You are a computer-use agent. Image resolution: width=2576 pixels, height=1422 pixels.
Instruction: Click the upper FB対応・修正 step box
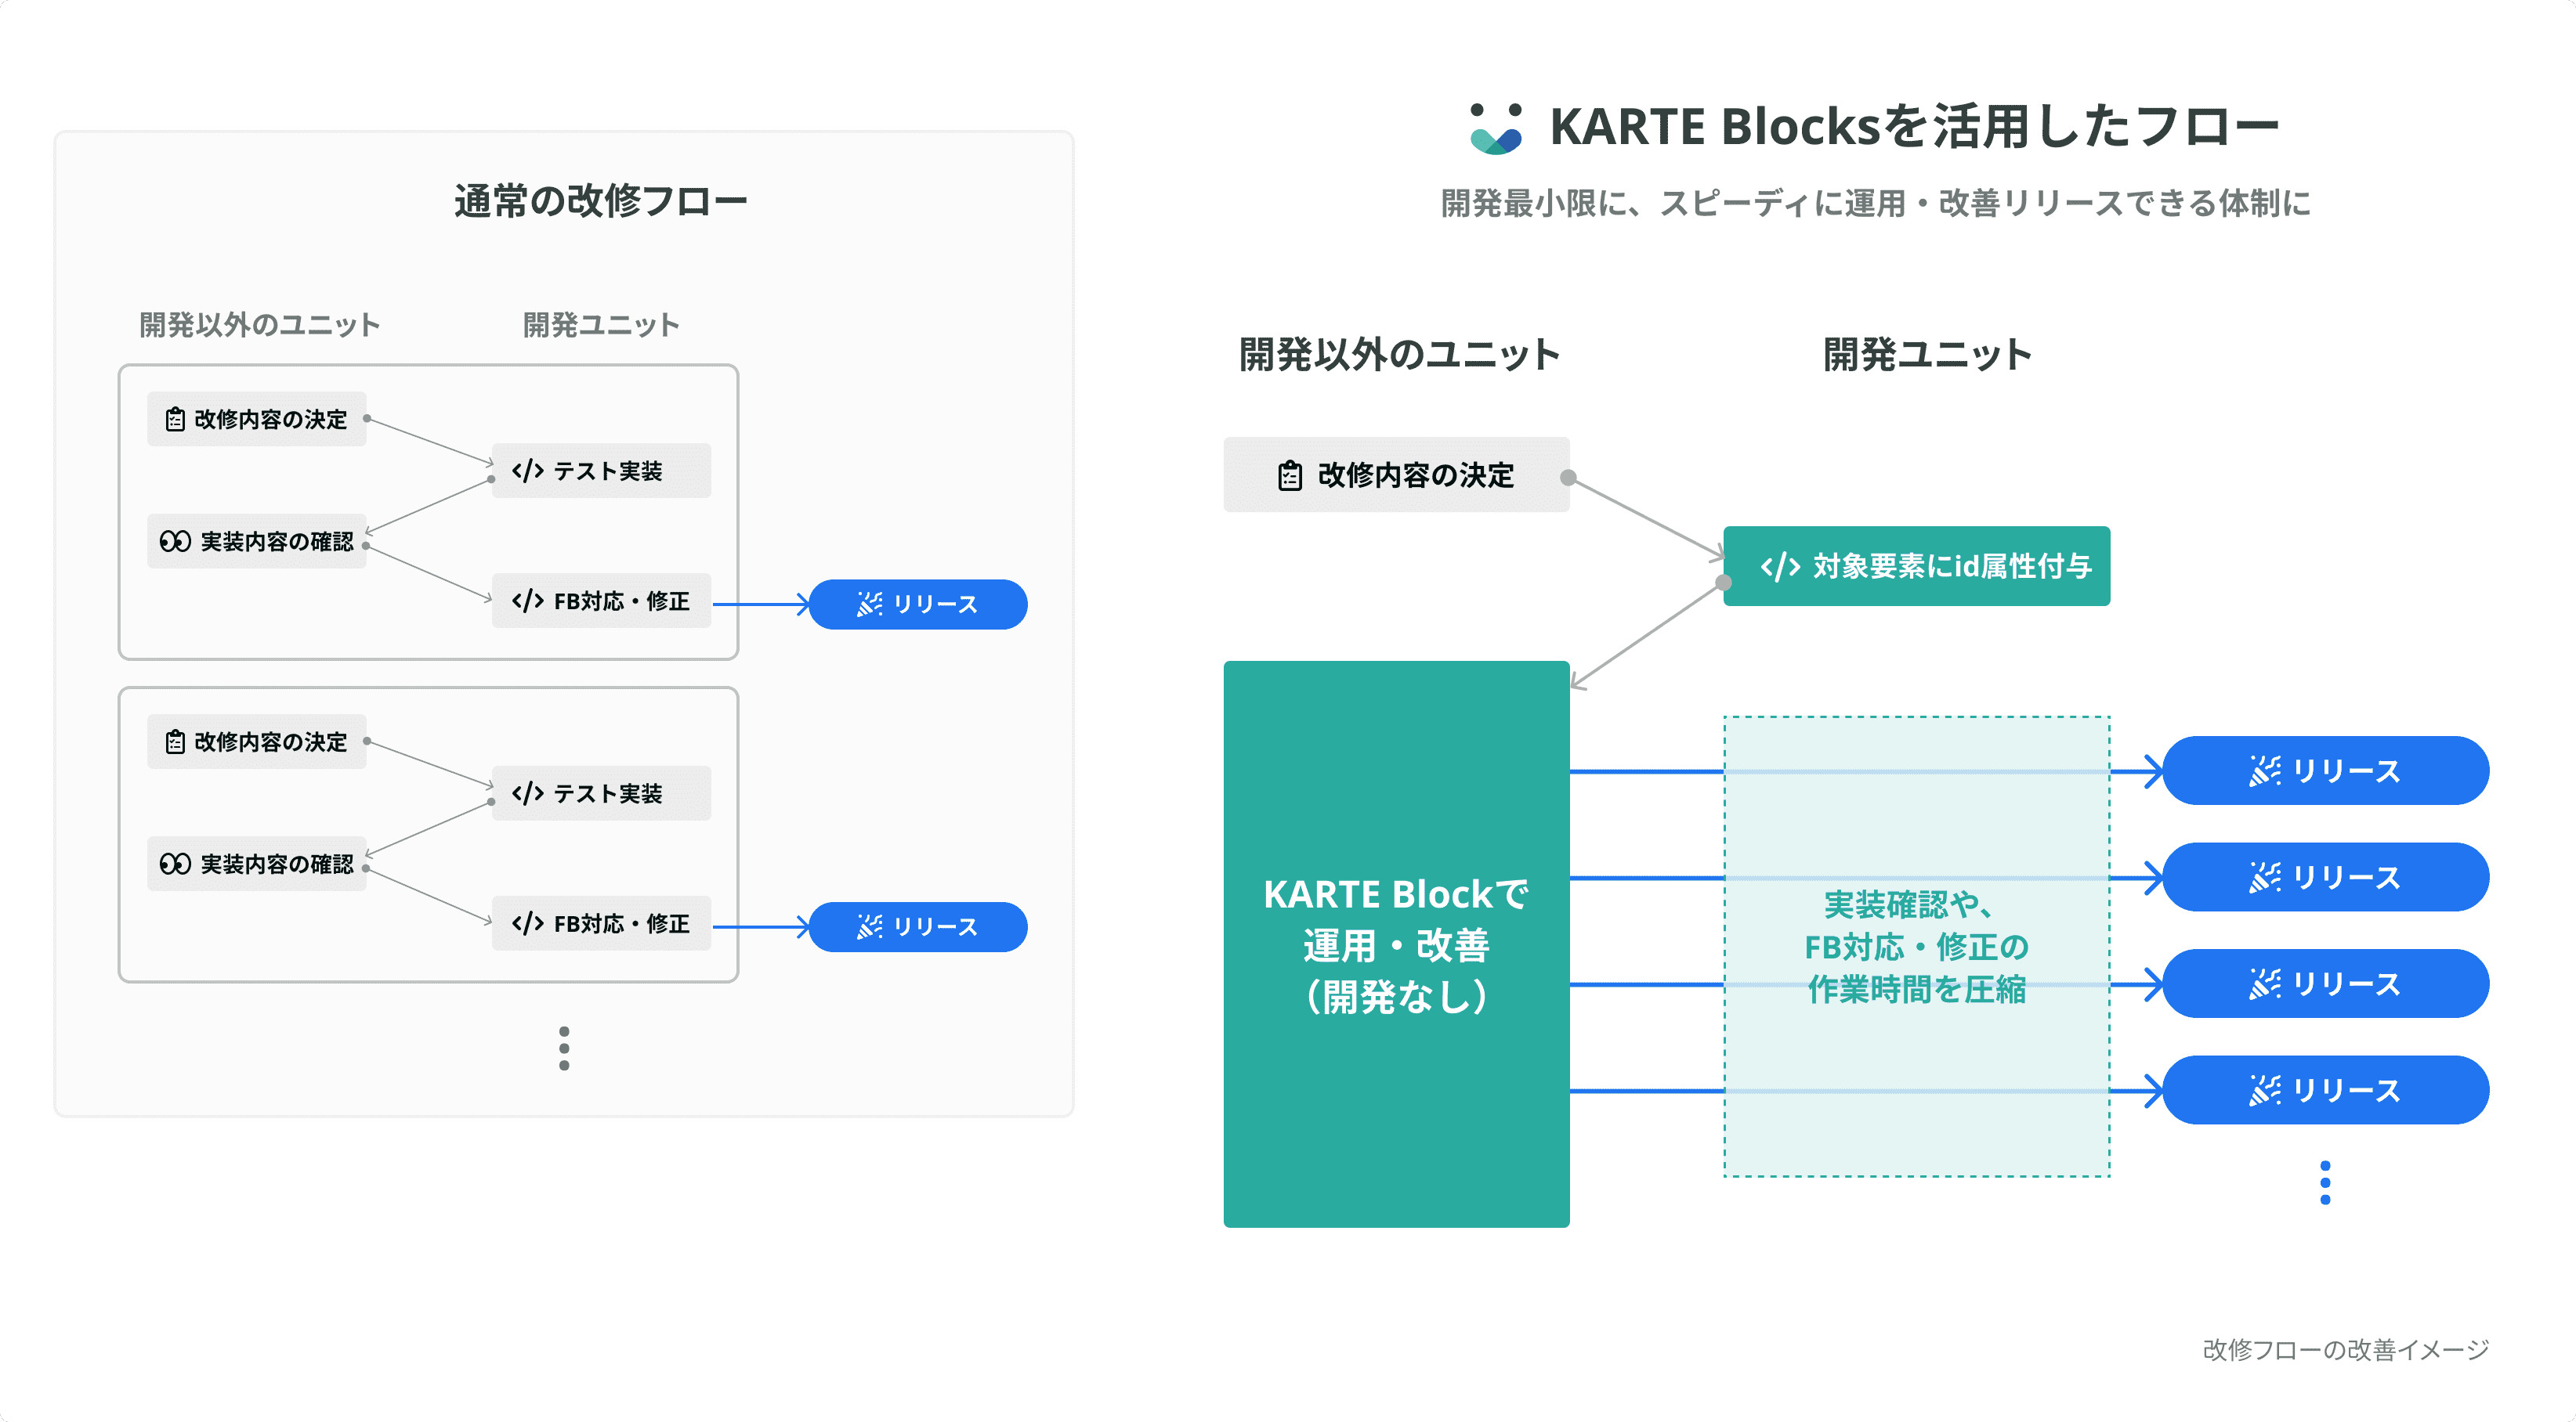601,601
